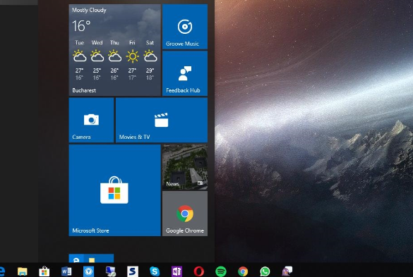The width and height of the screenshot is (413, 277).
Task: Open Microsoft Edge in the taskbar
Action: (2, 271)
